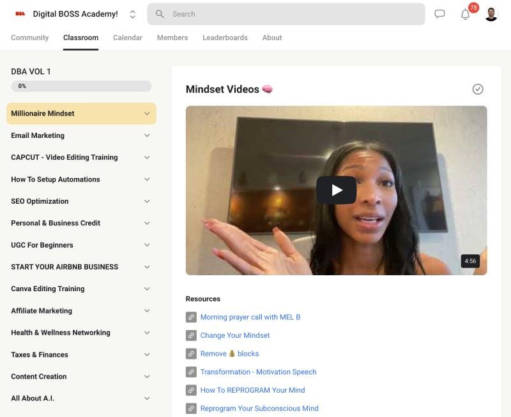The width and height of the screenshot is (511, 417).
Task: Open Reprogram Your Subconscious Mind link
Action: pyautogui.click(x=259, y=408)
